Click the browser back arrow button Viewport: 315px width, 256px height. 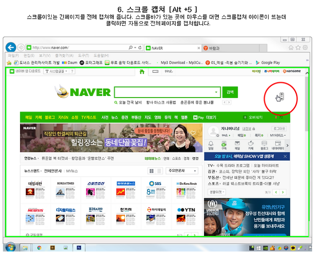click(x=10, y=47)
